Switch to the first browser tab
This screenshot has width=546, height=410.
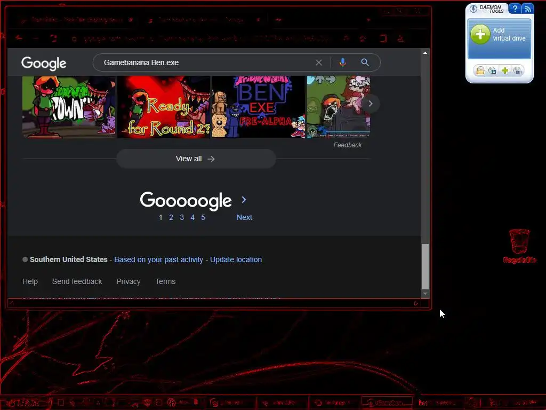(77, 20)
